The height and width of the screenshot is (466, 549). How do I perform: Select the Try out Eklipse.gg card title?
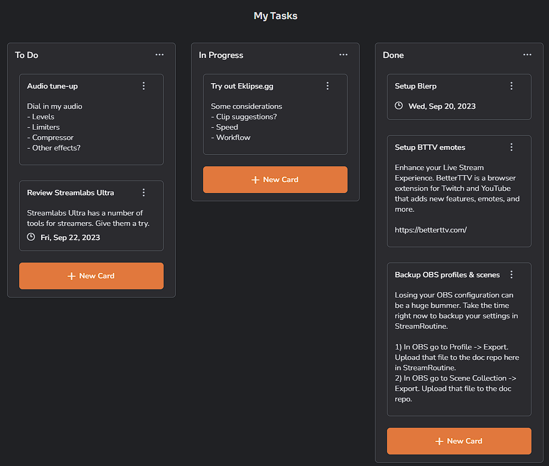pyautogui.click(x=242, y=86)
